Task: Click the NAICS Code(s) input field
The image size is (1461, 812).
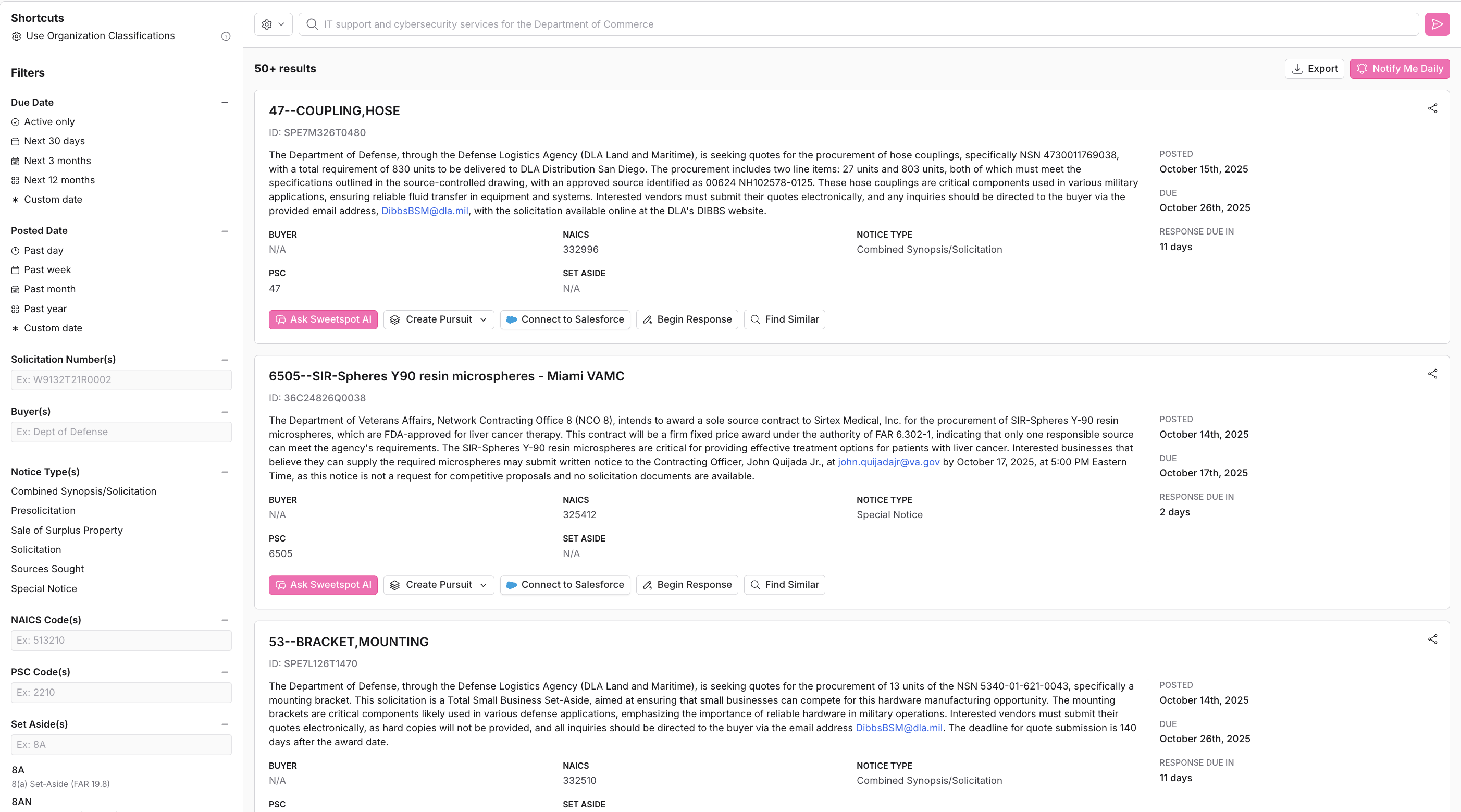Action: click(x=121, y=641)
